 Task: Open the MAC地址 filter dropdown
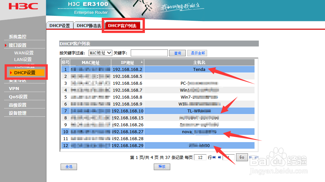tap(100, 53)
